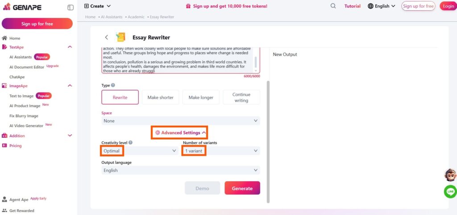The width and height of the screenshot is (457, 215).
Task: Open the Create menu
Action: coord(97,6)
